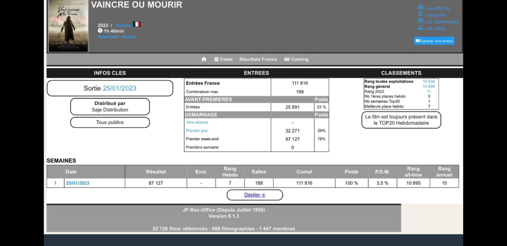Click the France country link
The height and width of the screenshot is (246, 507).
coord(124,25)
